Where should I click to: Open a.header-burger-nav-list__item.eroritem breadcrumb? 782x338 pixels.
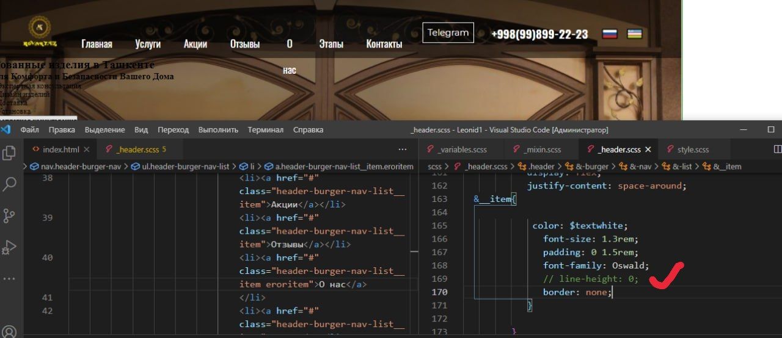coord(339,166)
